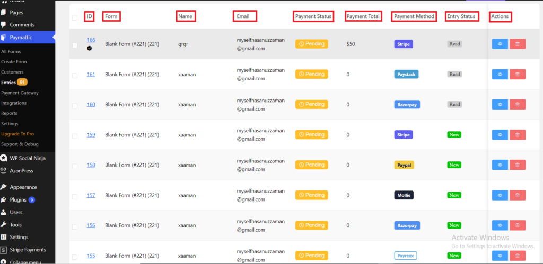Tick the checkbox for entry 159
The image size is (543, 264).
coord(75,136)
